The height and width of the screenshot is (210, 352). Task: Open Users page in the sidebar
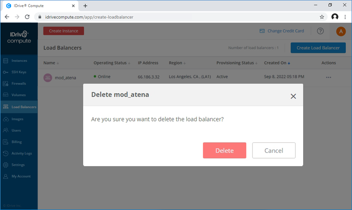point(16,130)
